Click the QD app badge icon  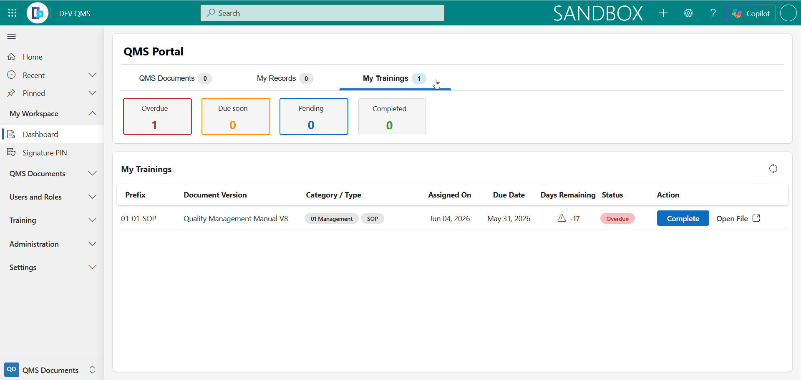click(12, 370)
